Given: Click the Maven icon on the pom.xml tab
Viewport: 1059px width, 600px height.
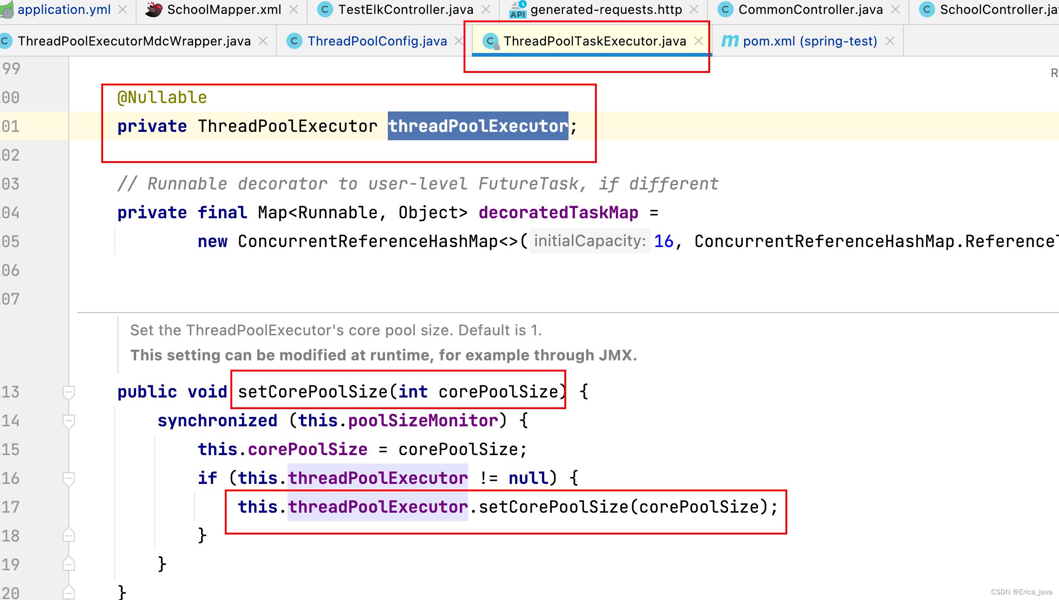Looking at the screenshot, I should 730,41.
